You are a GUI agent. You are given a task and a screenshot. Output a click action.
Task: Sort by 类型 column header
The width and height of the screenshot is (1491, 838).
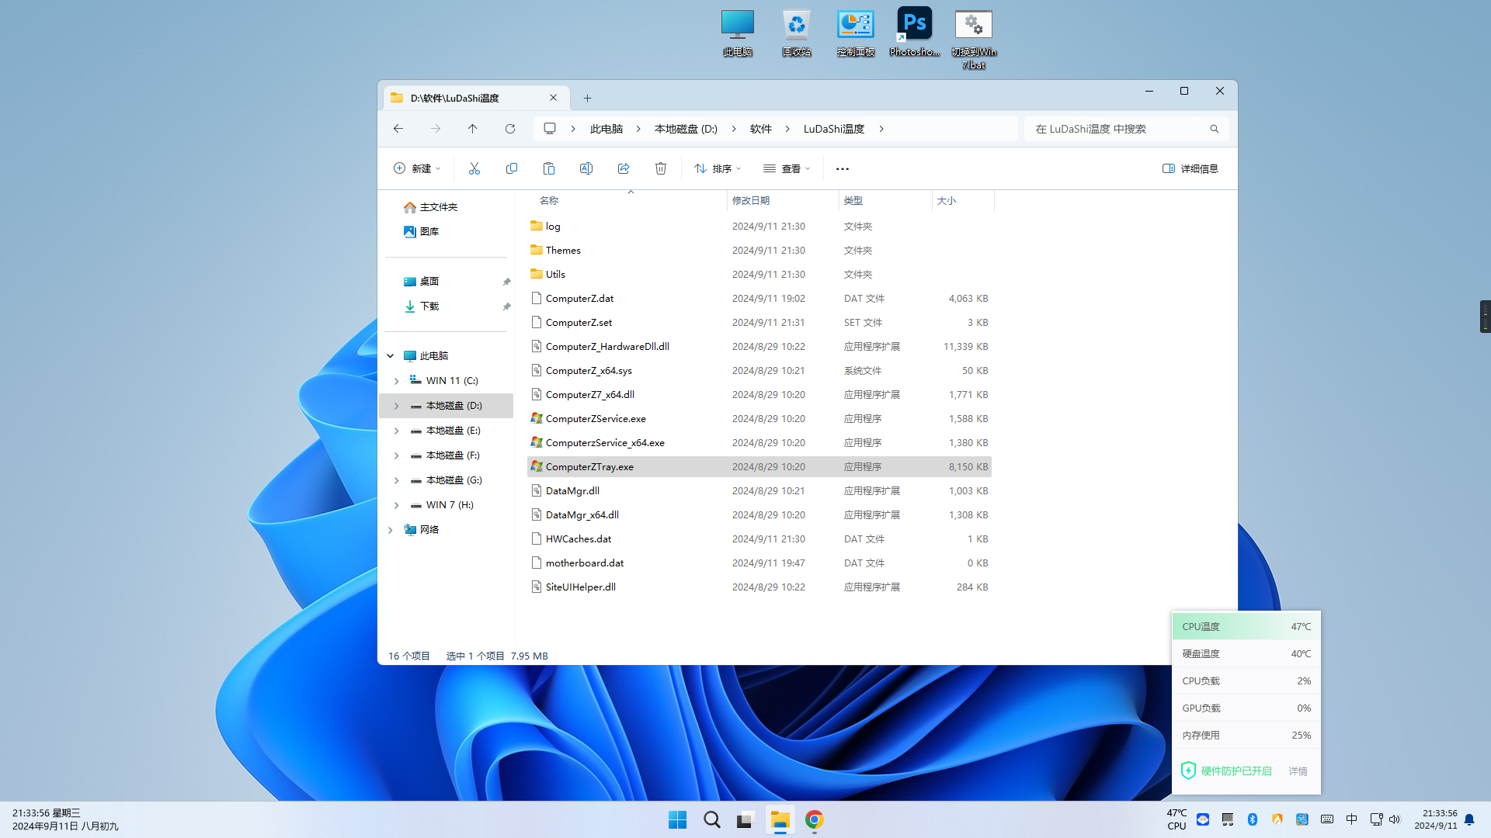pos(885,200)
